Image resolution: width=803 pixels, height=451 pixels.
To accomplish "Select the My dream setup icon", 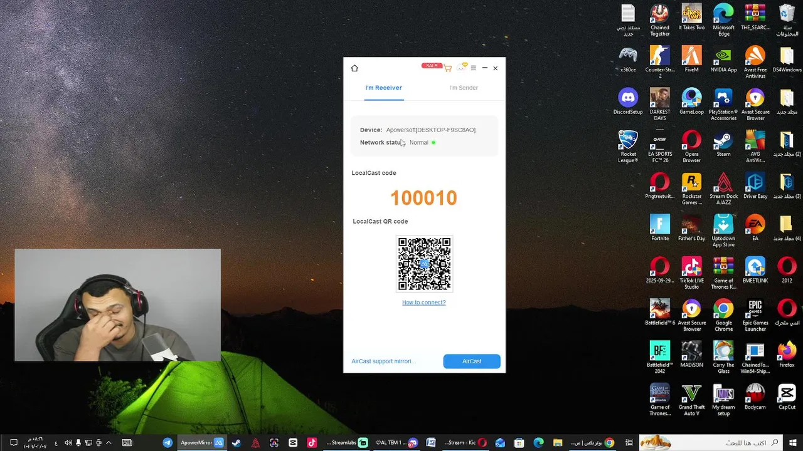I will tap(723, 398).
